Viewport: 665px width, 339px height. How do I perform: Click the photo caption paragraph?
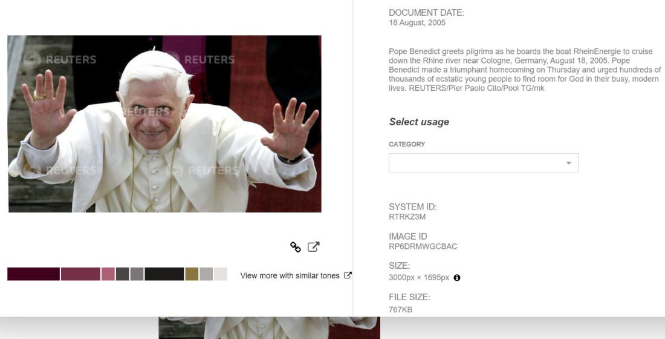pos(525,70)
